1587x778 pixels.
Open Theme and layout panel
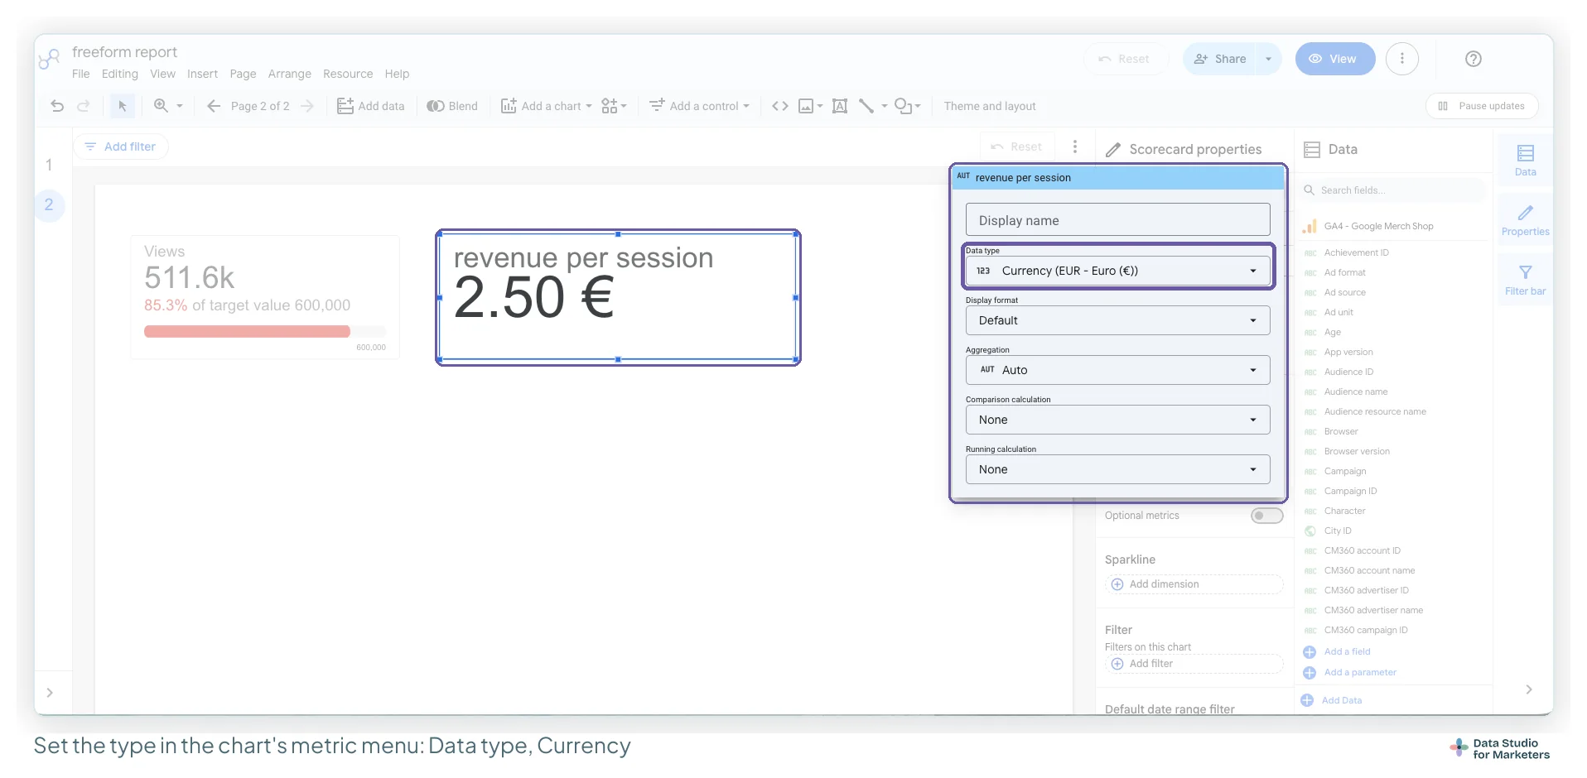pyautogui.click(x=990, y=106)
